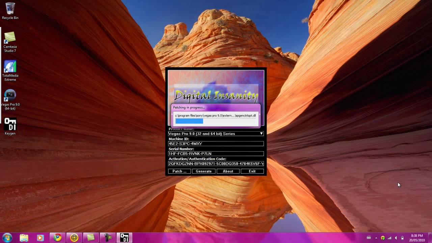Click the Show desktop strip
Image resolution: width=432 pixels, height=243 pixels.
[x=430, y=238]
